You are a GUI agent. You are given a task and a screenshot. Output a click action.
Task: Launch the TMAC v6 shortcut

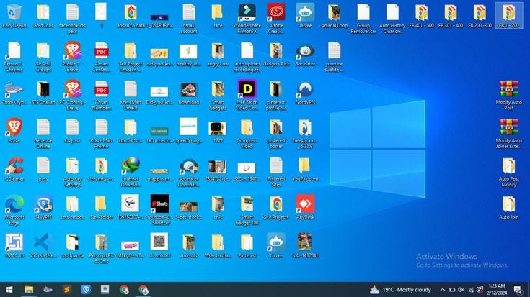pyautogui.click(x=14, y=246)
